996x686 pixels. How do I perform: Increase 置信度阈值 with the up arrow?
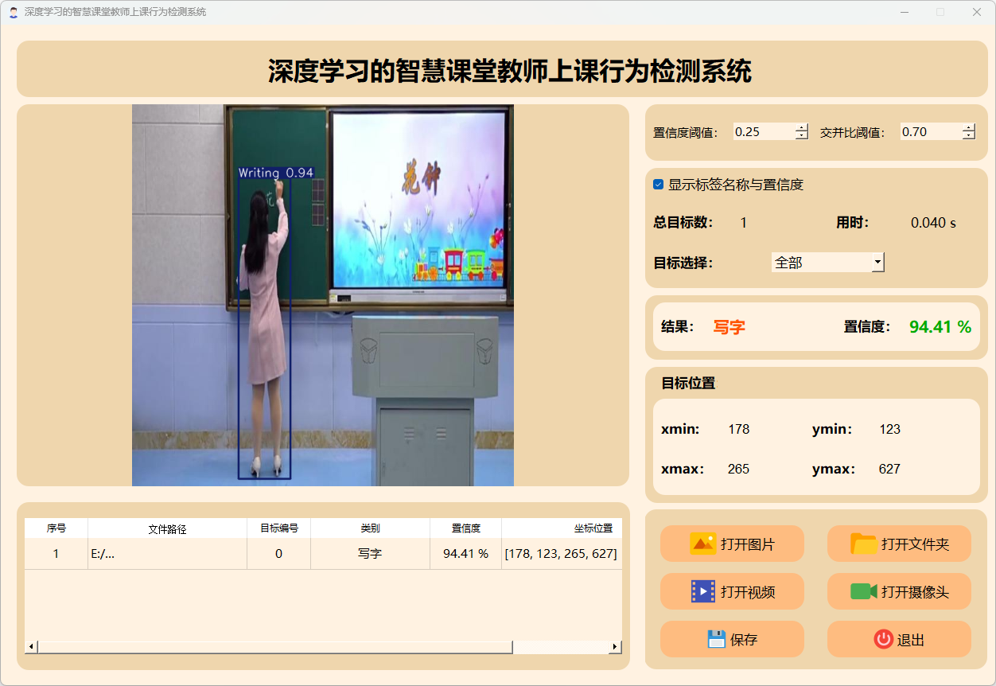(x=801, y=127)
